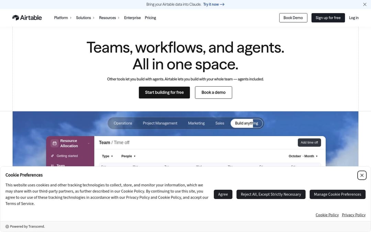Open the People filter dropdown
This screenshot has height=232, width=371.
point(128,156)
